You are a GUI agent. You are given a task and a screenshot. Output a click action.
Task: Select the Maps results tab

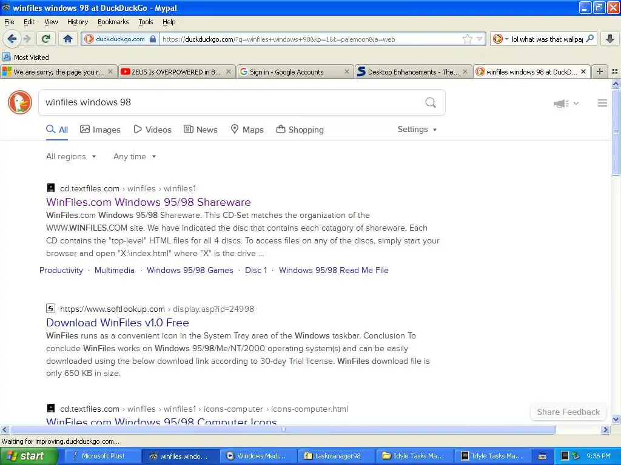tap(247, 130)
